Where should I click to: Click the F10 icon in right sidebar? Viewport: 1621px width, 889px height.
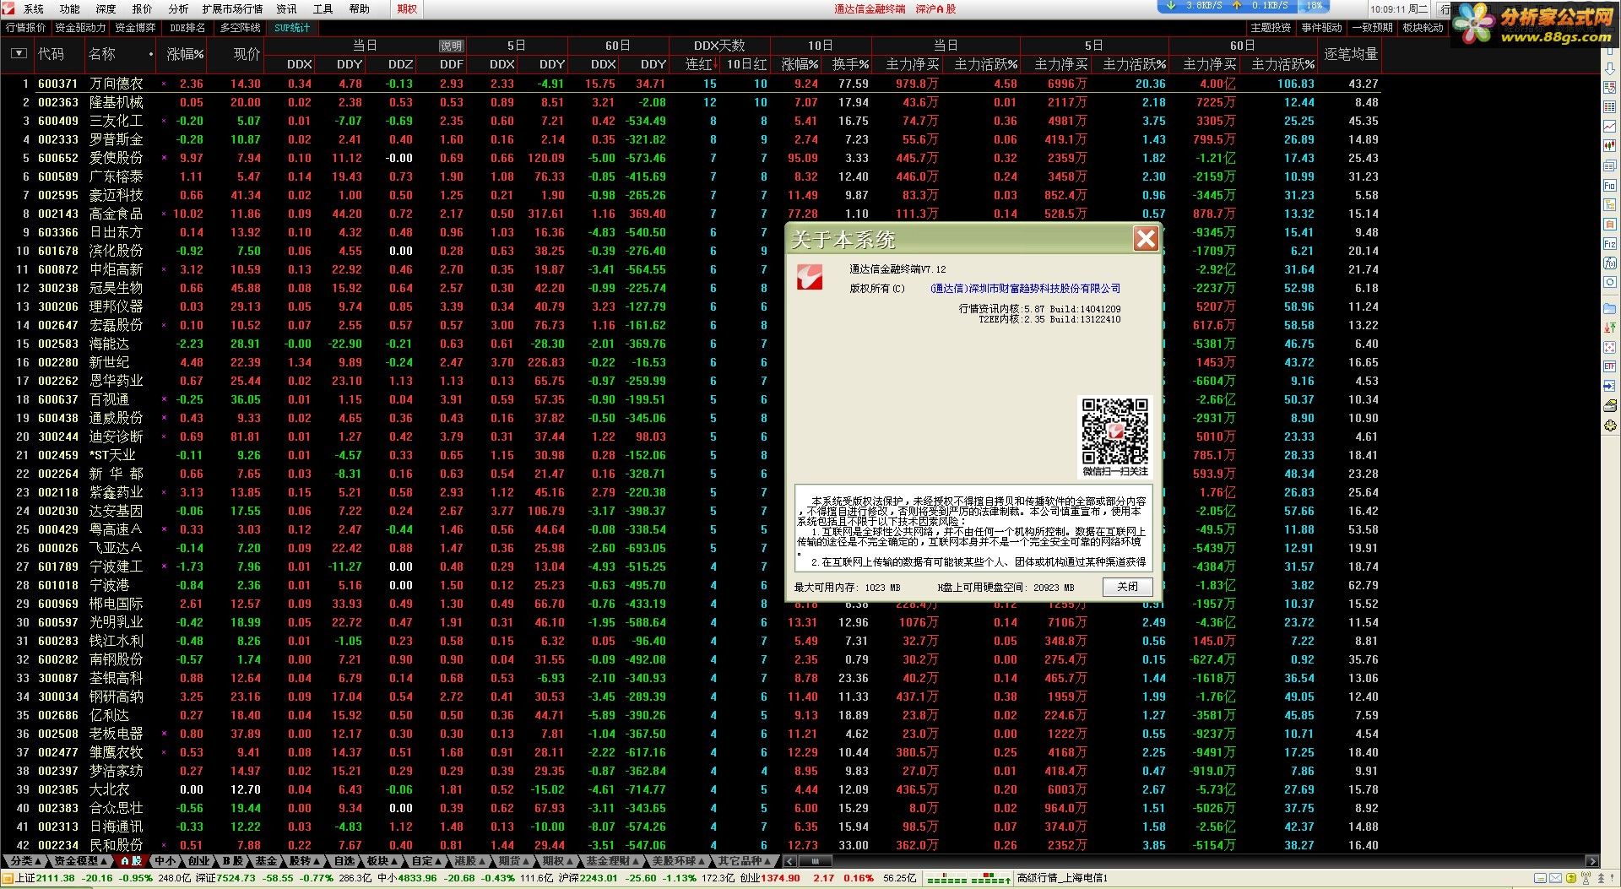click(1609, 185)
